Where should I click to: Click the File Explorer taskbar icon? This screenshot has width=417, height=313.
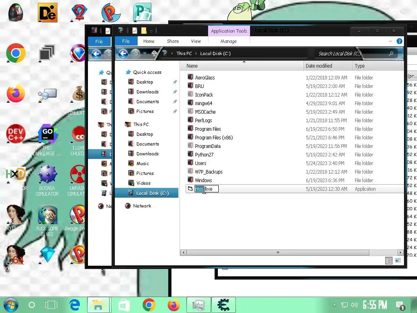[x=98, y=305]
